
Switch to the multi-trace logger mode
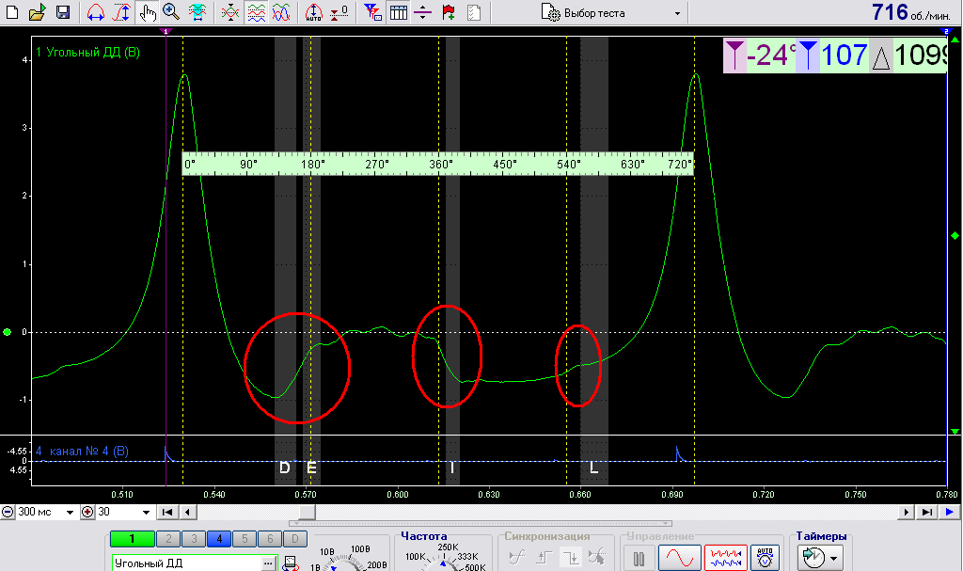[x=725, y=558]
